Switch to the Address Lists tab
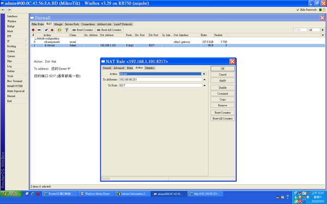 (104, 24)
